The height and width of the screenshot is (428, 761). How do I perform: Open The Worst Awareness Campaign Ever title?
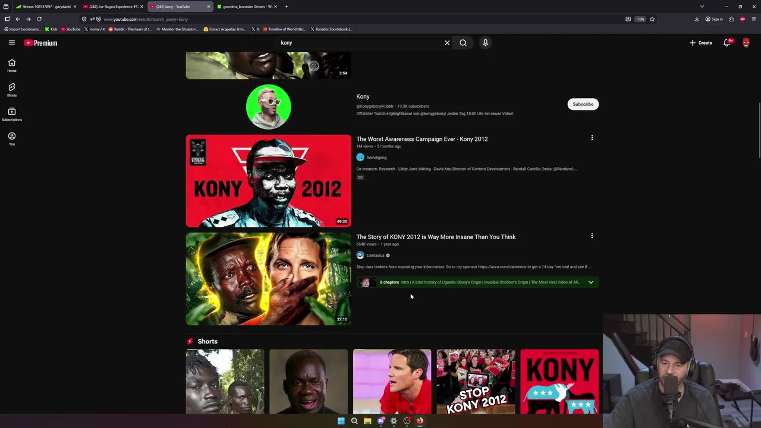click(x=422, y=139)
